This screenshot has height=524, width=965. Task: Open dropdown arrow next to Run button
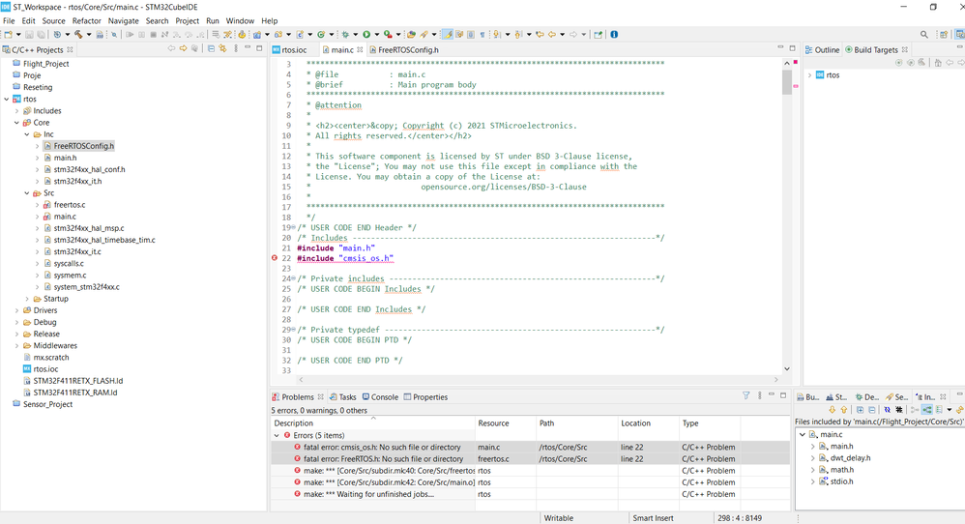pyautogui.click(x=377, y=35)
